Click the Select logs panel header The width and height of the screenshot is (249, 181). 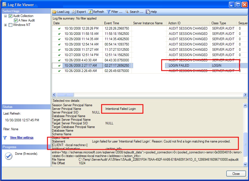[x=26, y=11]
